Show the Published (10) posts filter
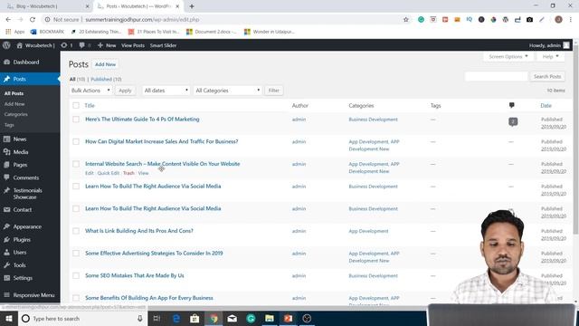579x326 pixels. click(x=106, y=79)
